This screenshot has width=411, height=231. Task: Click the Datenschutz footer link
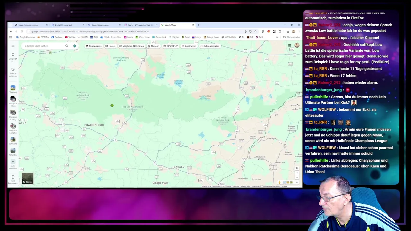pyautogui.click(x=257, y=186)
